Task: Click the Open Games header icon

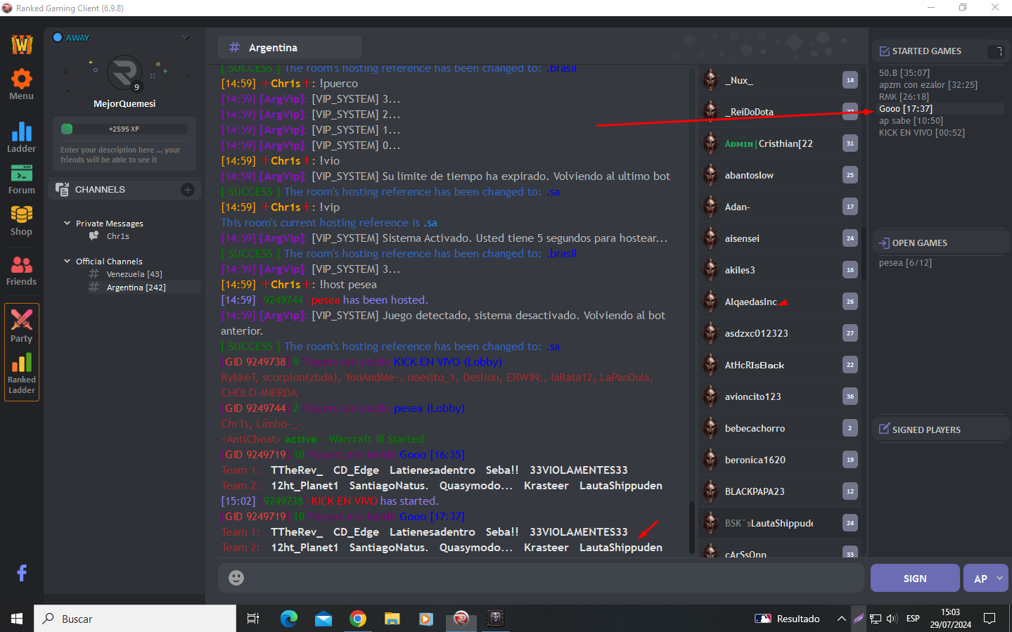Action: pyautogui.click(x=884, y=243)
